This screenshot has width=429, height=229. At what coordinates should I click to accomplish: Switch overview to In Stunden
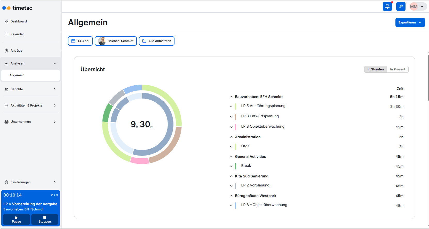coord(376,69)
